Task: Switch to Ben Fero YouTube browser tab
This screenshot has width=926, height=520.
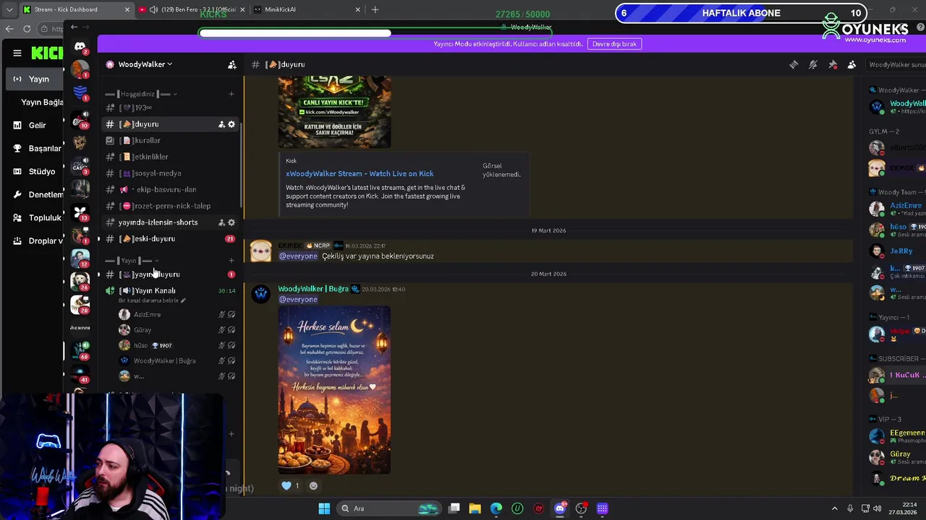Action: click(x=190, y=9)
